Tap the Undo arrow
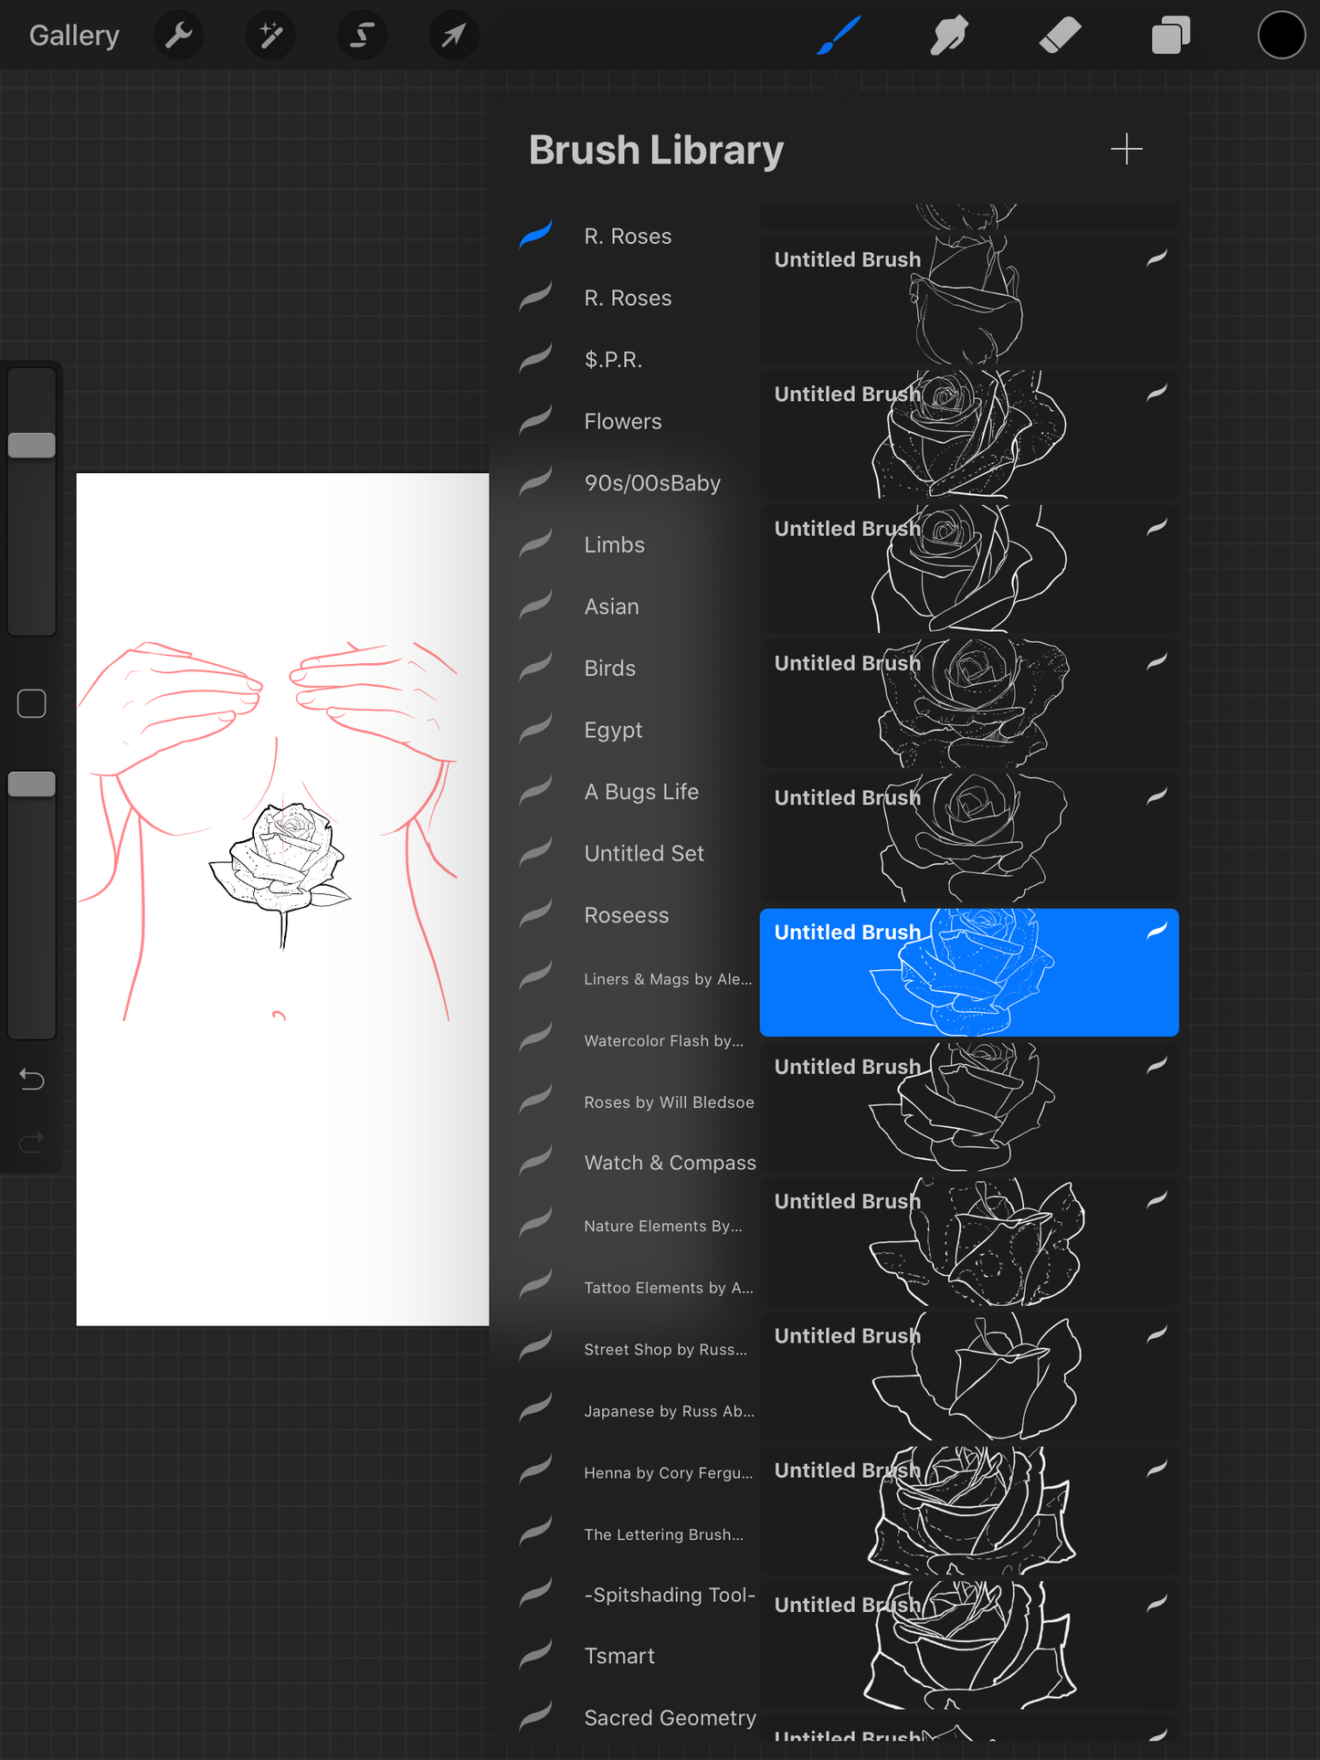The width and height of the screenshot is (1320, 1760). (x=32, y=1080)
